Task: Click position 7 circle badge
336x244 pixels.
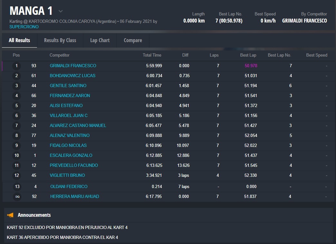Action: click(x=16, y=126)
